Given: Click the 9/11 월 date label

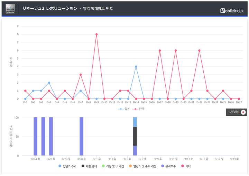Looking at the screenshot, I should [173, 159].
